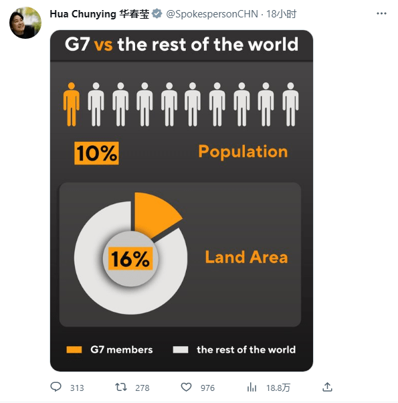Like the tweet with the heart icon
This screenshot has width=398, height=403.
tap(186, 387)
